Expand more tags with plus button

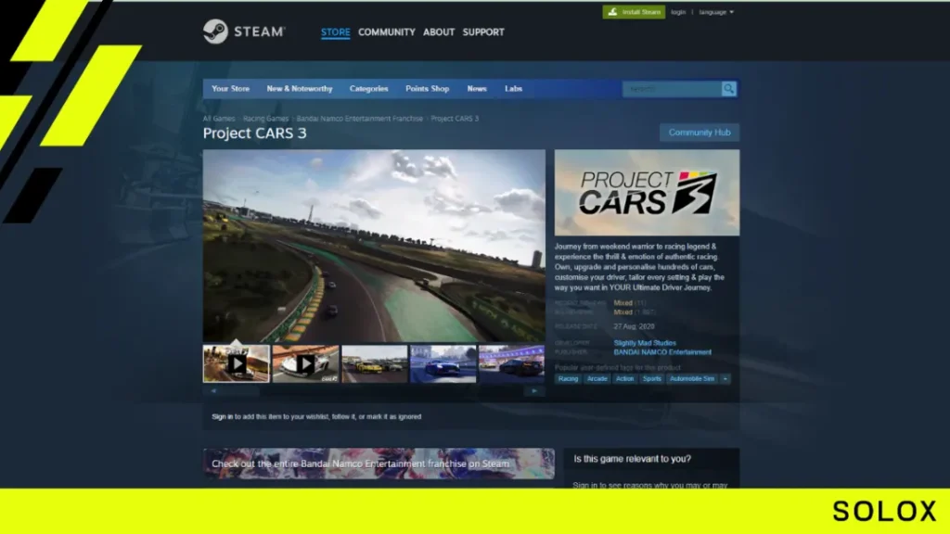tap(725, 378)
